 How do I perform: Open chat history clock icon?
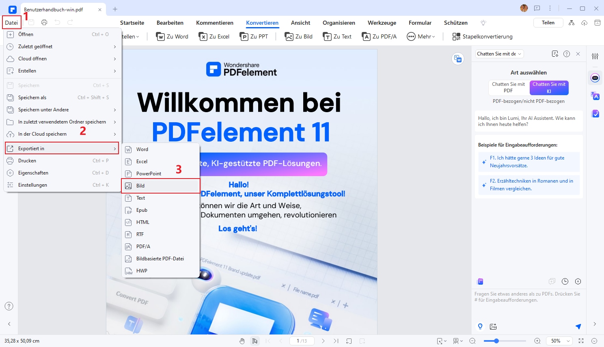click(x=565, y=281)
